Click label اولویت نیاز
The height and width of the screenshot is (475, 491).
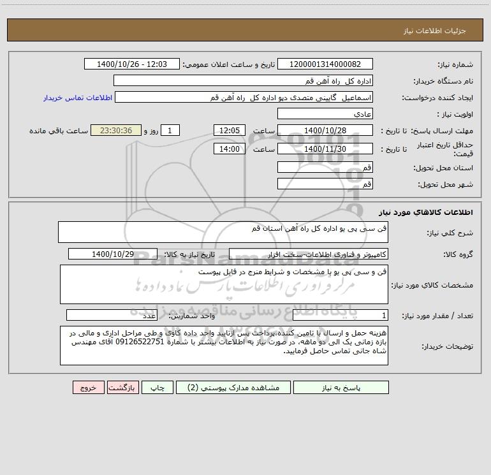[x=455, y=114]
